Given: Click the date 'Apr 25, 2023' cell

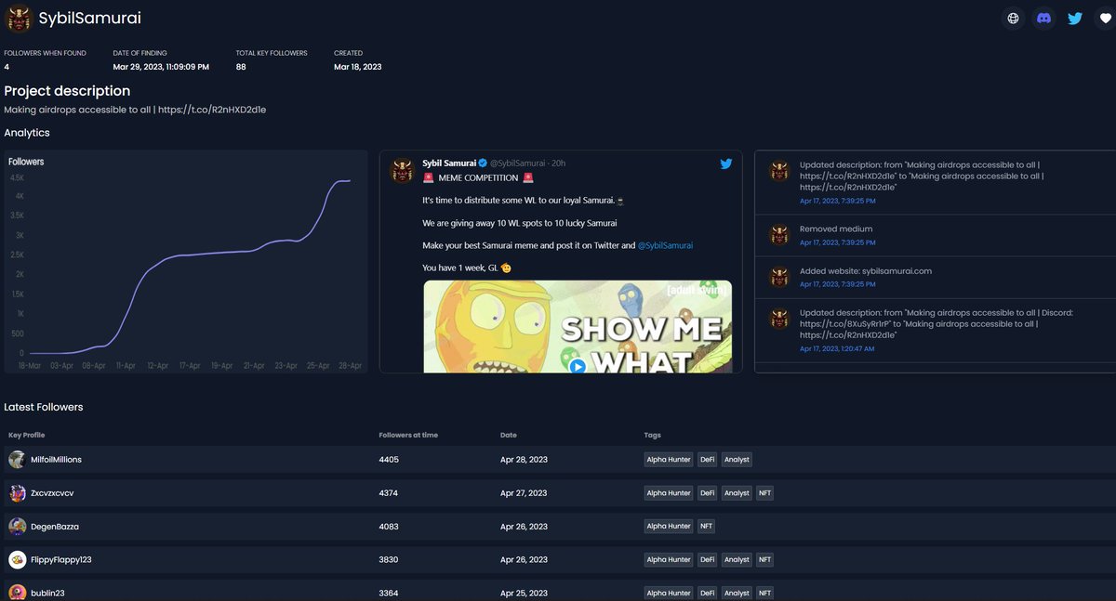Looking at the screenshot, I should pos(524,593).
